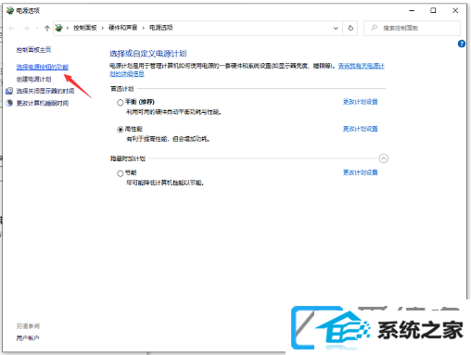The width and height of the screenshot is (471, 355).
Task: Select 电源选项 breadcrumb
Action: coord(161,28)
